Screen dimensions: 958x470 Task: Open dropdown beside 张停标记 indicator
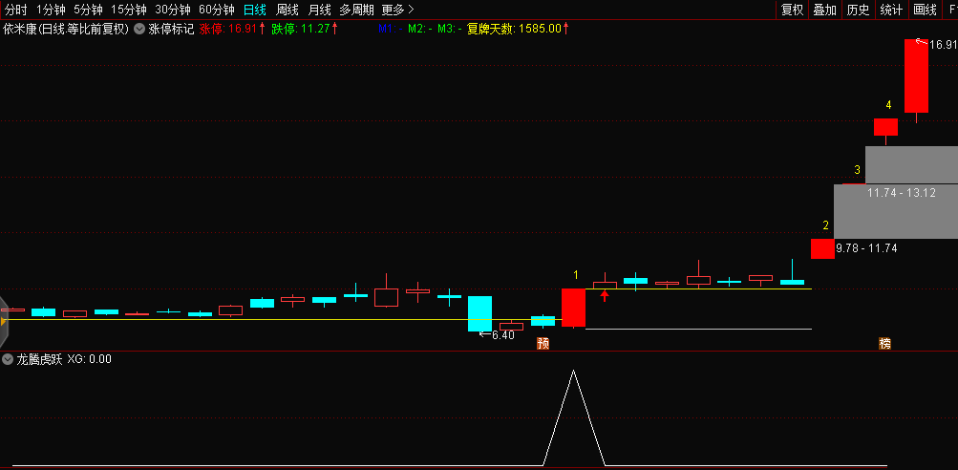[139, 28]
